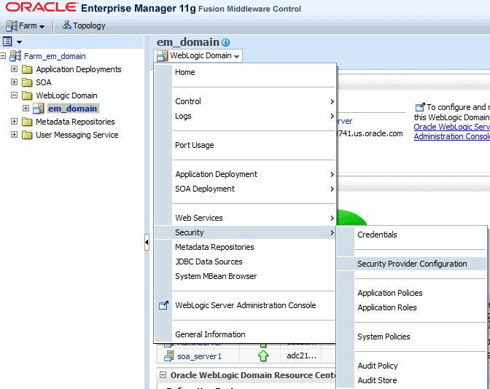Image resolution: width=490 pixels, height=389 pixels.
Task: Open Application Deployment submenu
Action: (x=245, y=174)
